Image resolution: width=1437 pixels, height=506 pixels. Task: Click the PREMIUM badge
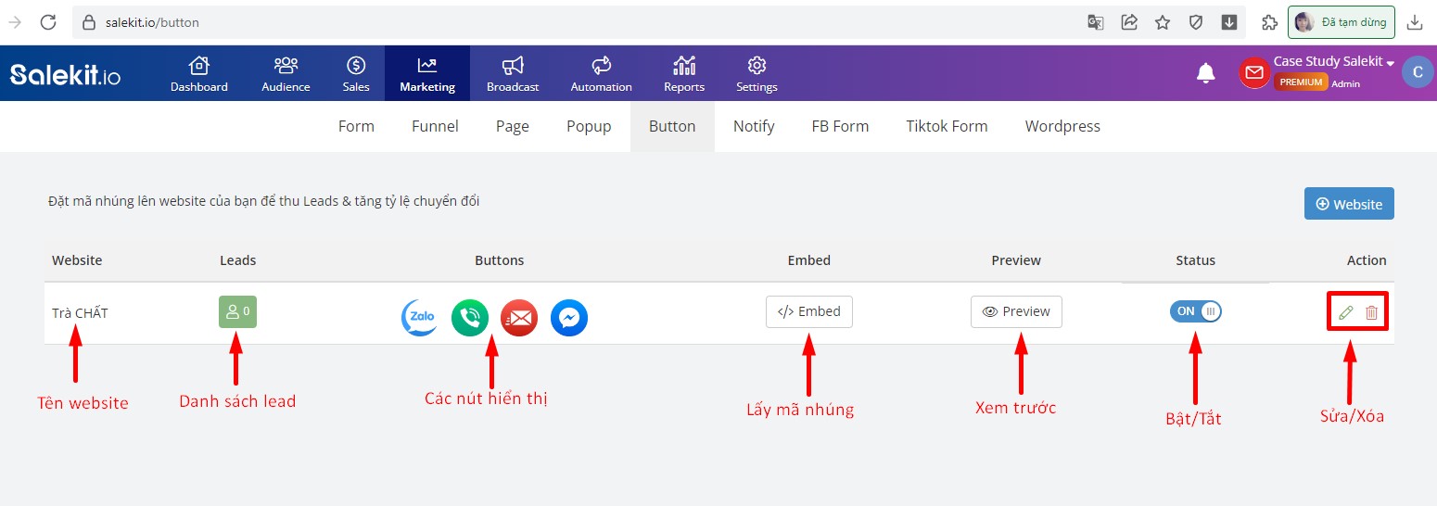[1301, 82]
